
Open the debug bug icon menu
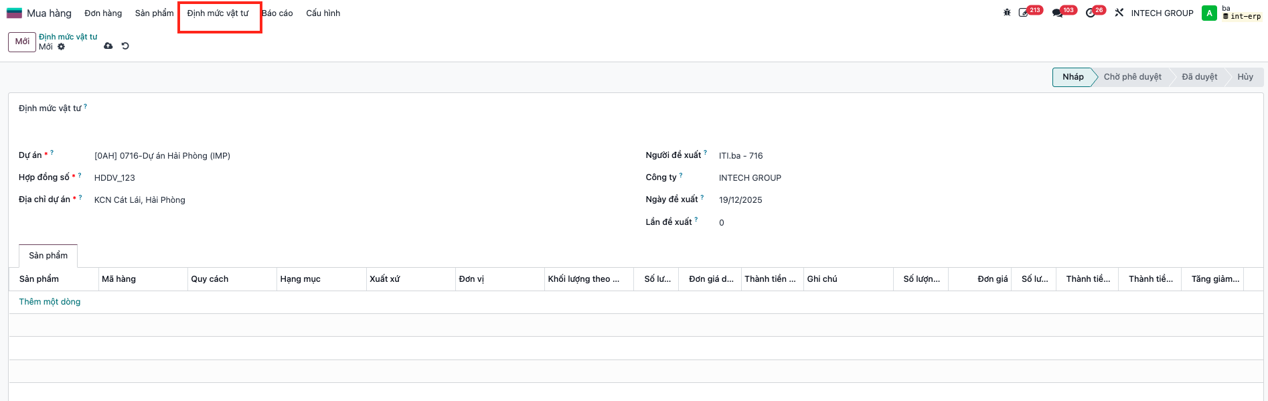(x=1007, y=13)
